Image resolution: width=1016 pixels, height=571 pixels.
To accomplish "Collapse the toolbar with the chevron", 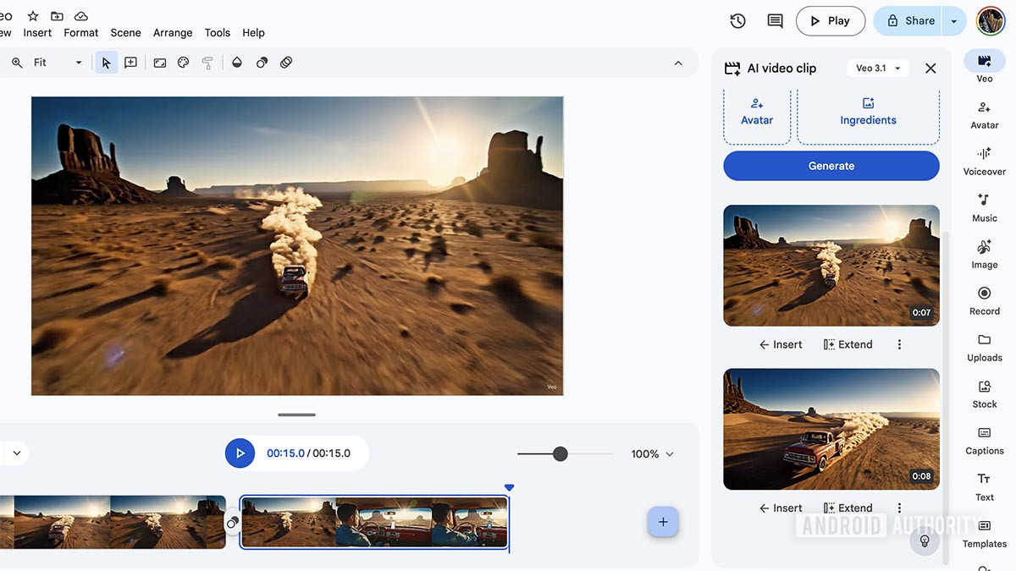I will 678,63.
